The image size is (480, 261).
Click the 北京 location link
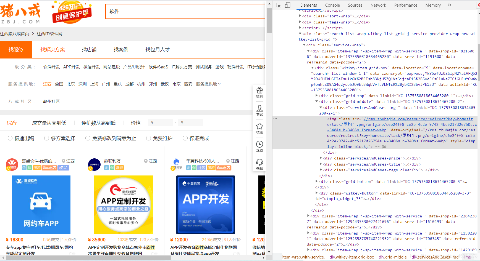tap(71, 84)
